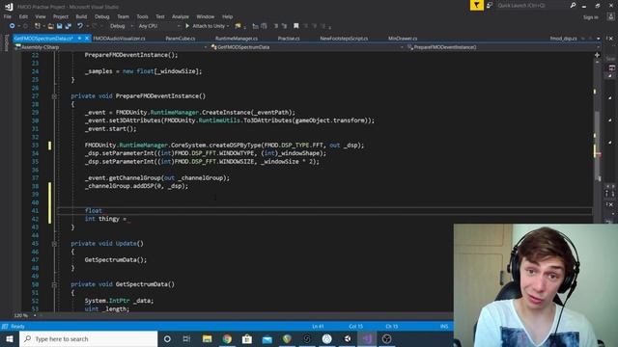This screenshot has width=618, height=347.
Task: Open the View menu
Action: coord(41,16)
